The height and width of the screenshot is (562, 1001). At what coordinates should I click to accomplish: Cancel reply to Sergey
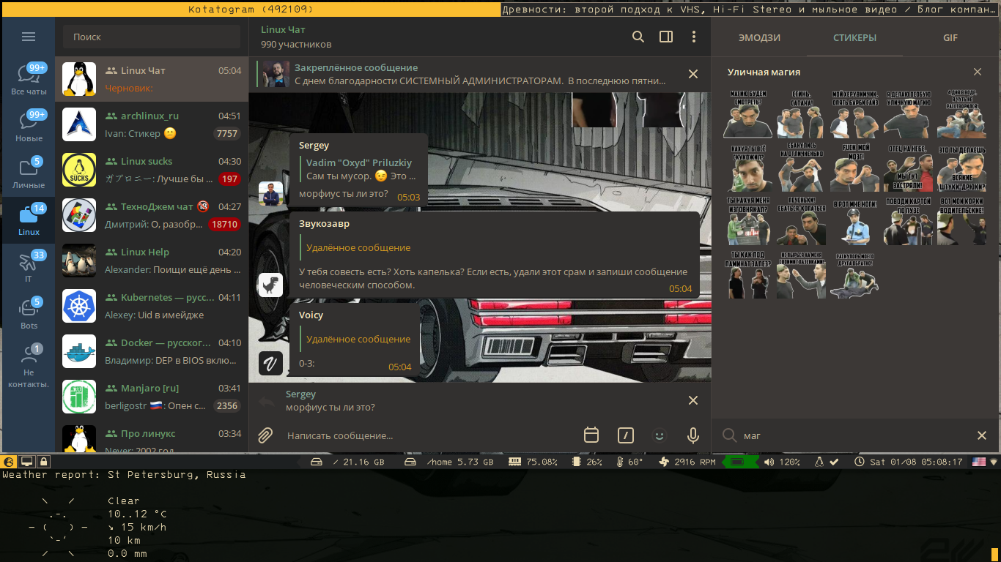pos(692,400)
